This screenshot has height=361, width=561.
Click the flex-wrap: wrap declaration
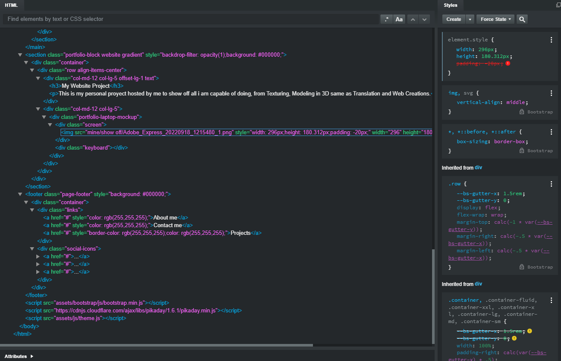pos(482,215)
